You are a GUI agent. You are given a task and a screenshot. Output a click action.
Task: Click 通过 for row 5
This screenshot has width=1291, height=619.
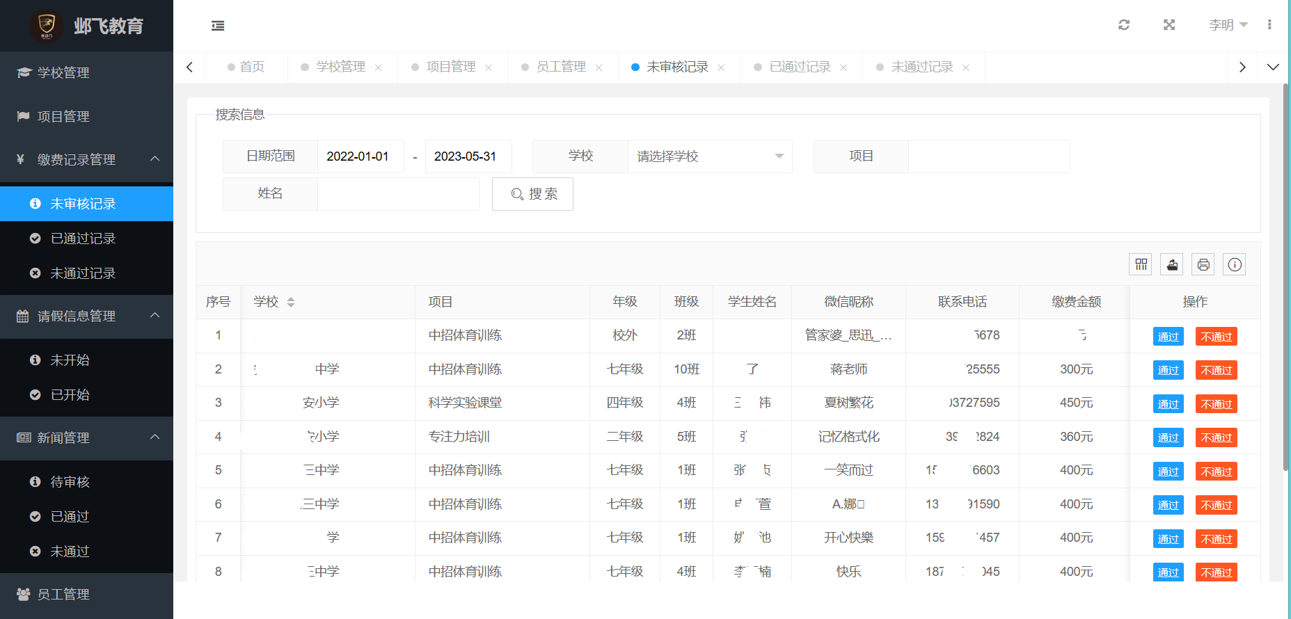1168,472
